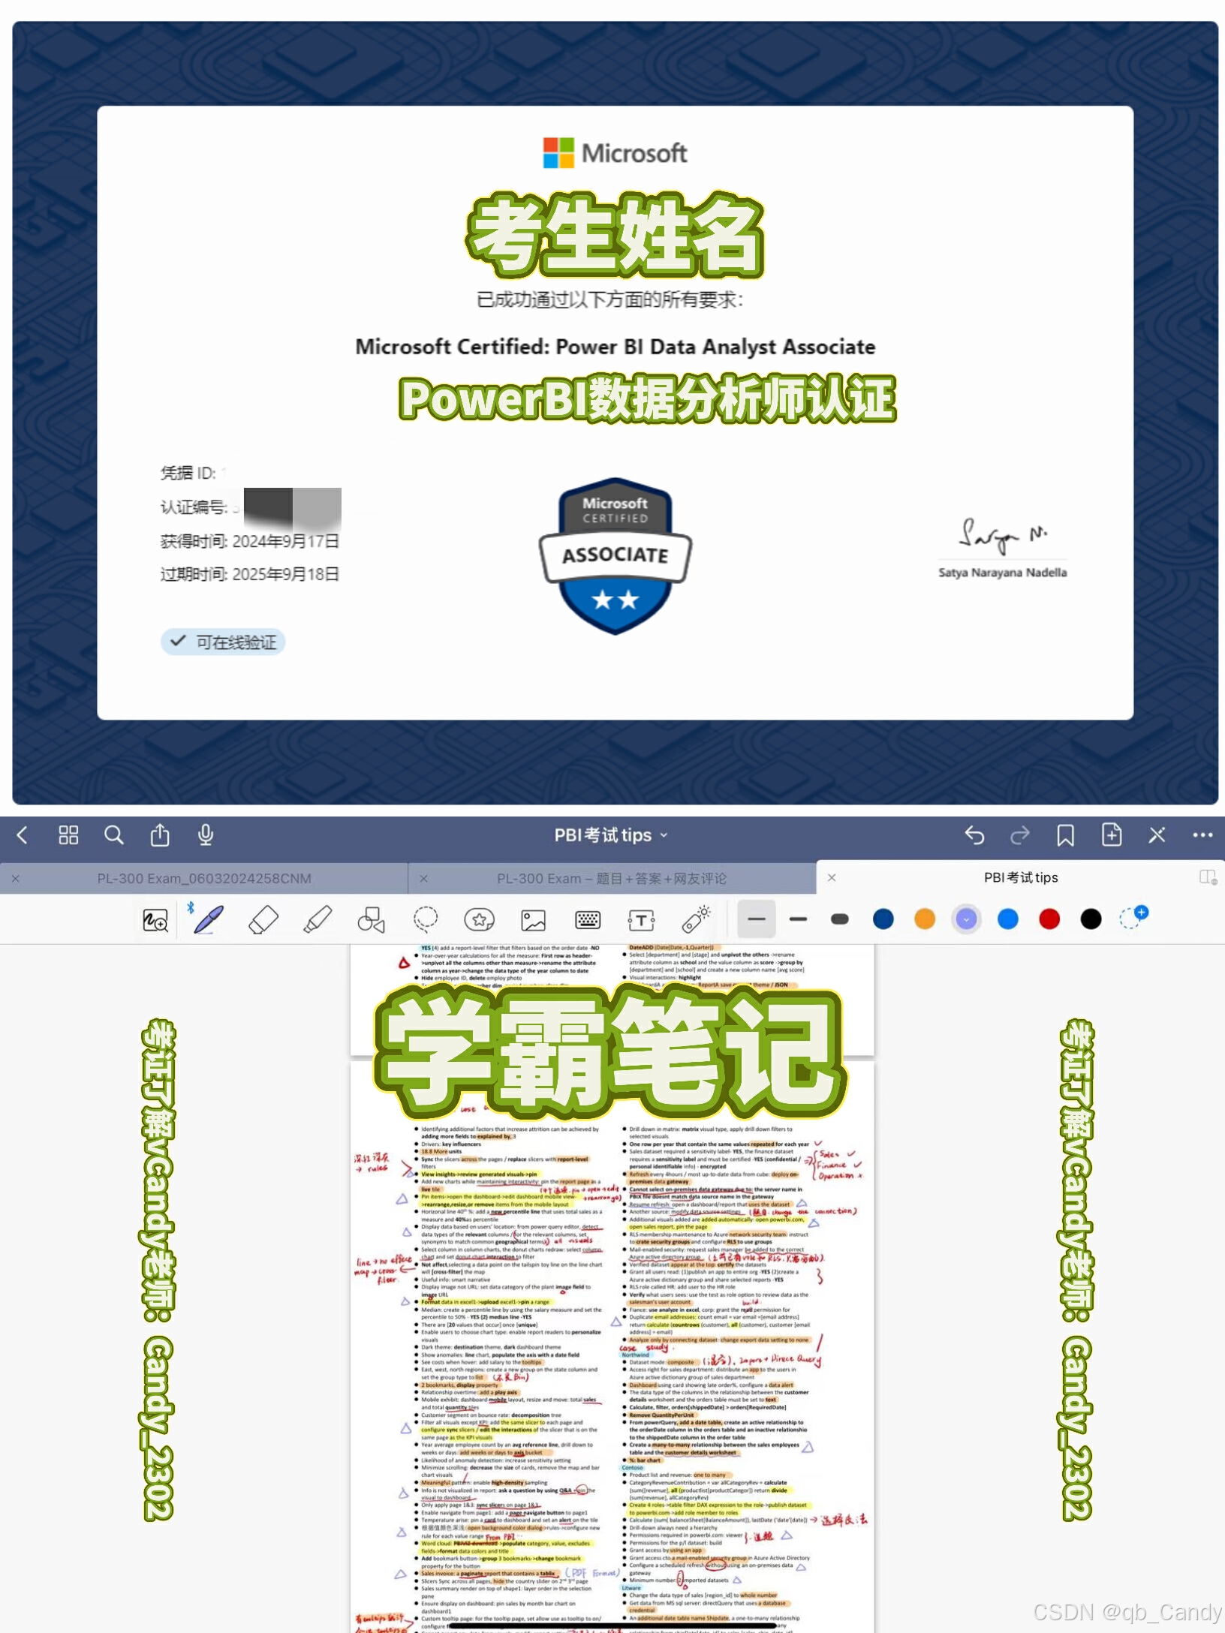1225x1633 pixels.
Task: Tap the annotated notes page
Action: tap(612, 1347)
